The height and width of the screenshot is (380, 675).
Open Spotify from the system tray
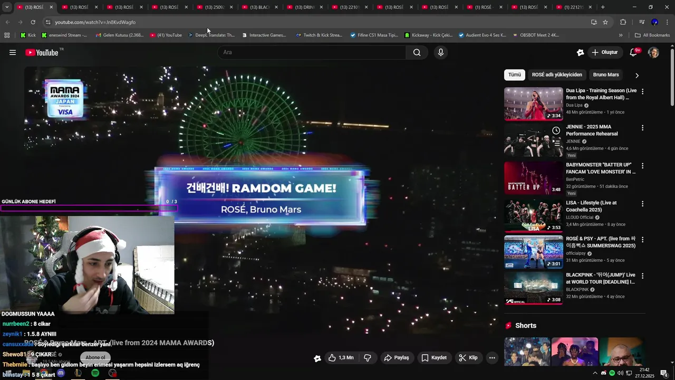pyautogui.click(x=612, y=373)
